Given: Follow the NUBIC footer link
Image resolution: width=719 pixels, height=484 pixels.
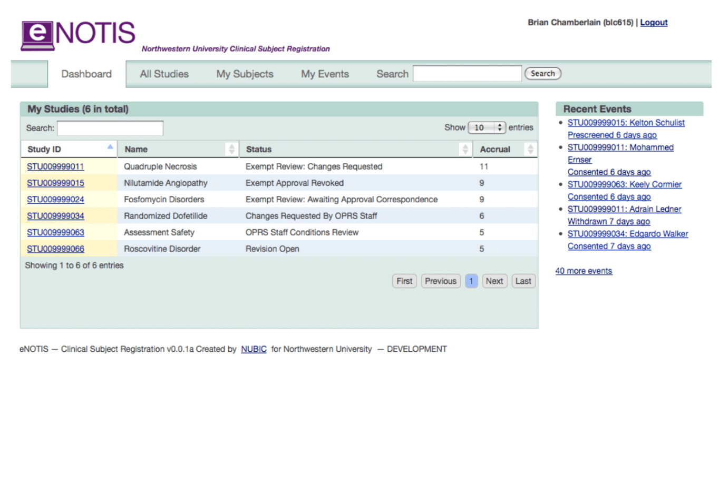Looking at the screenshot, I should [254, 349].
